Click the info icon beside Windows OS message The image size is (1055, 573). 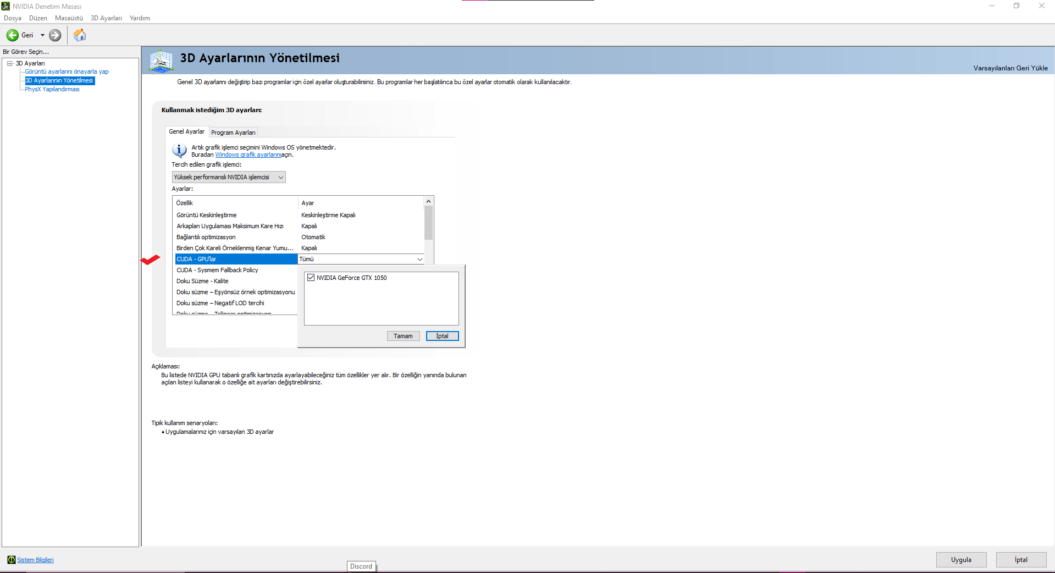pyautogui.click(x=179, y=150)
